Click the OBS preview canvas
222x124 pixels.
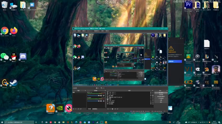pyautogui.click(x=120, y=59)
